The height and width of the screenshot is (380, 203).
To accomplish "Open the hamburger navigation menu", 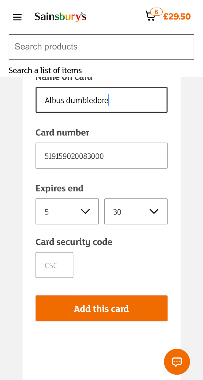I will [x=17, y=17].
